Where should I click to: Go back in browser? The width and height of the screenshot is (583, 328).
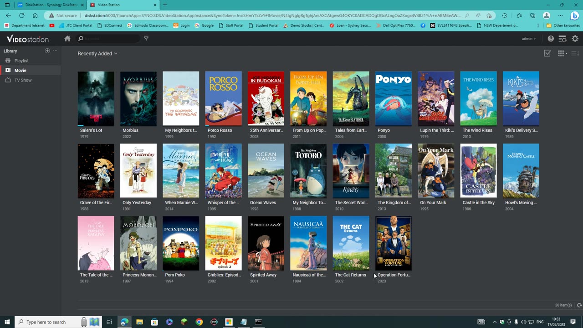[8, 15]
